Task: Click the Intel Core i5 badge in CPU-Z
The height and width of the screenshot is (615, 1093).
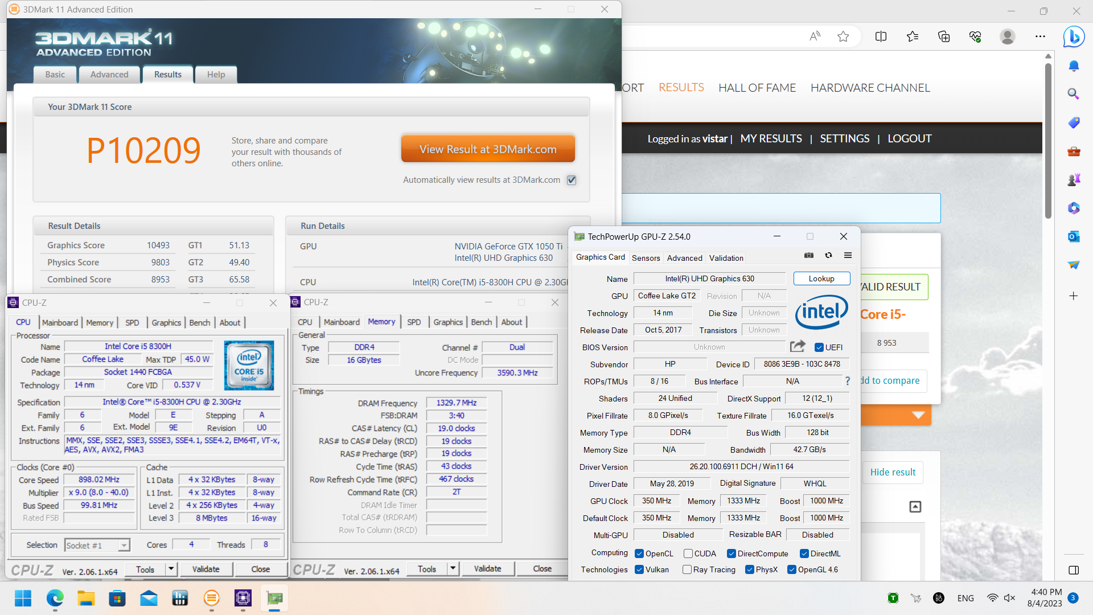Action: (249, 365)
